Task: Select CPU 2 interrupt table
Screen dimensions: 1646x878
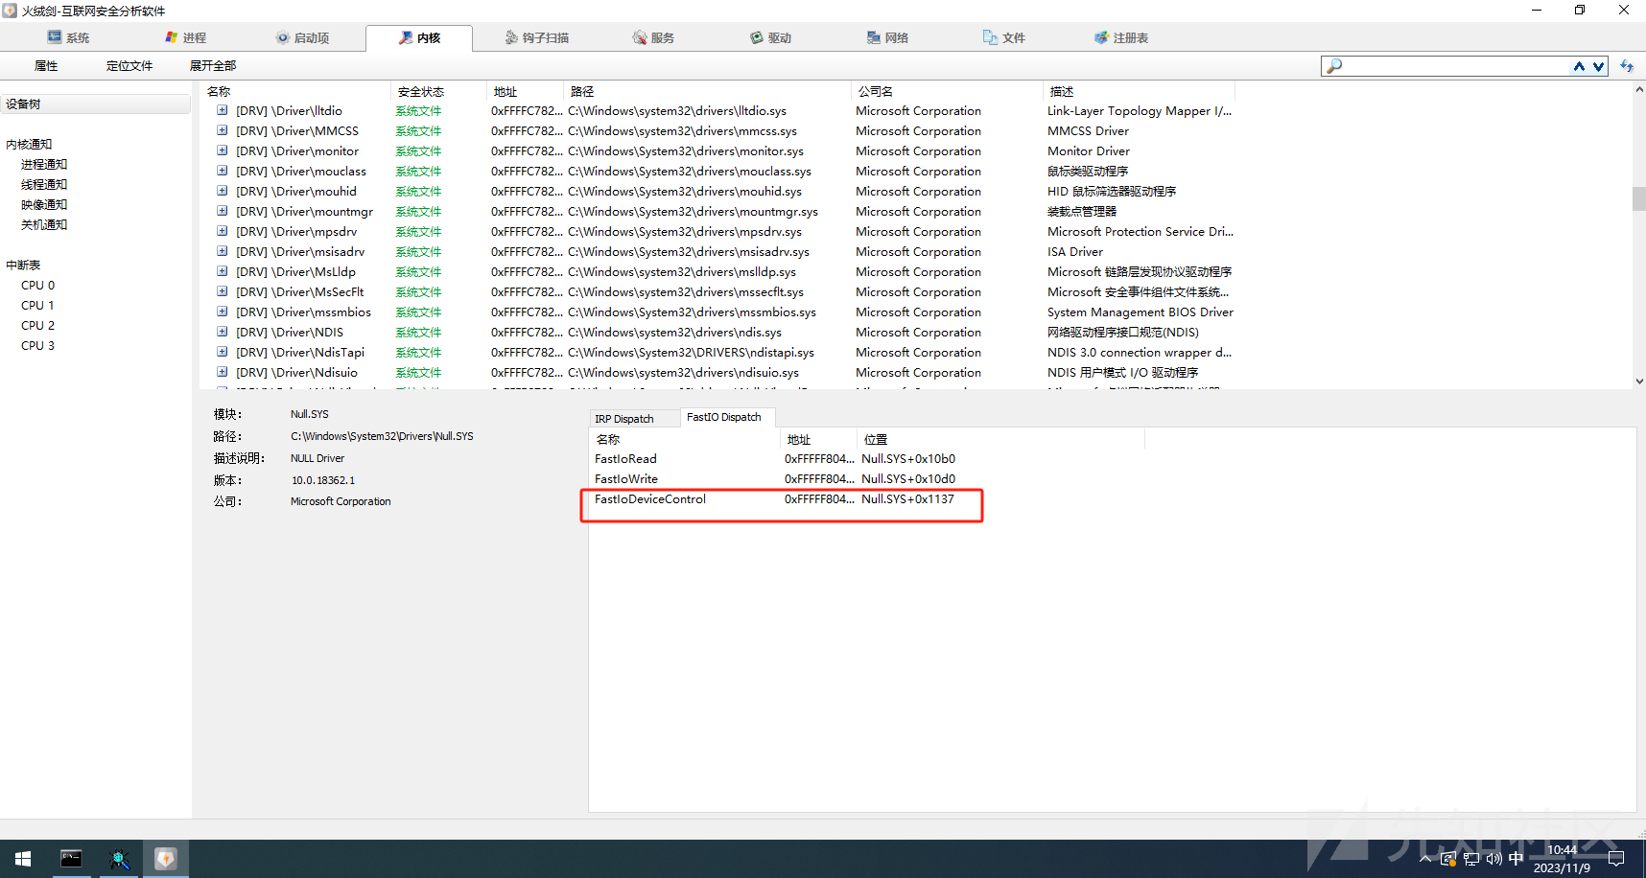Action: (37, 326)
